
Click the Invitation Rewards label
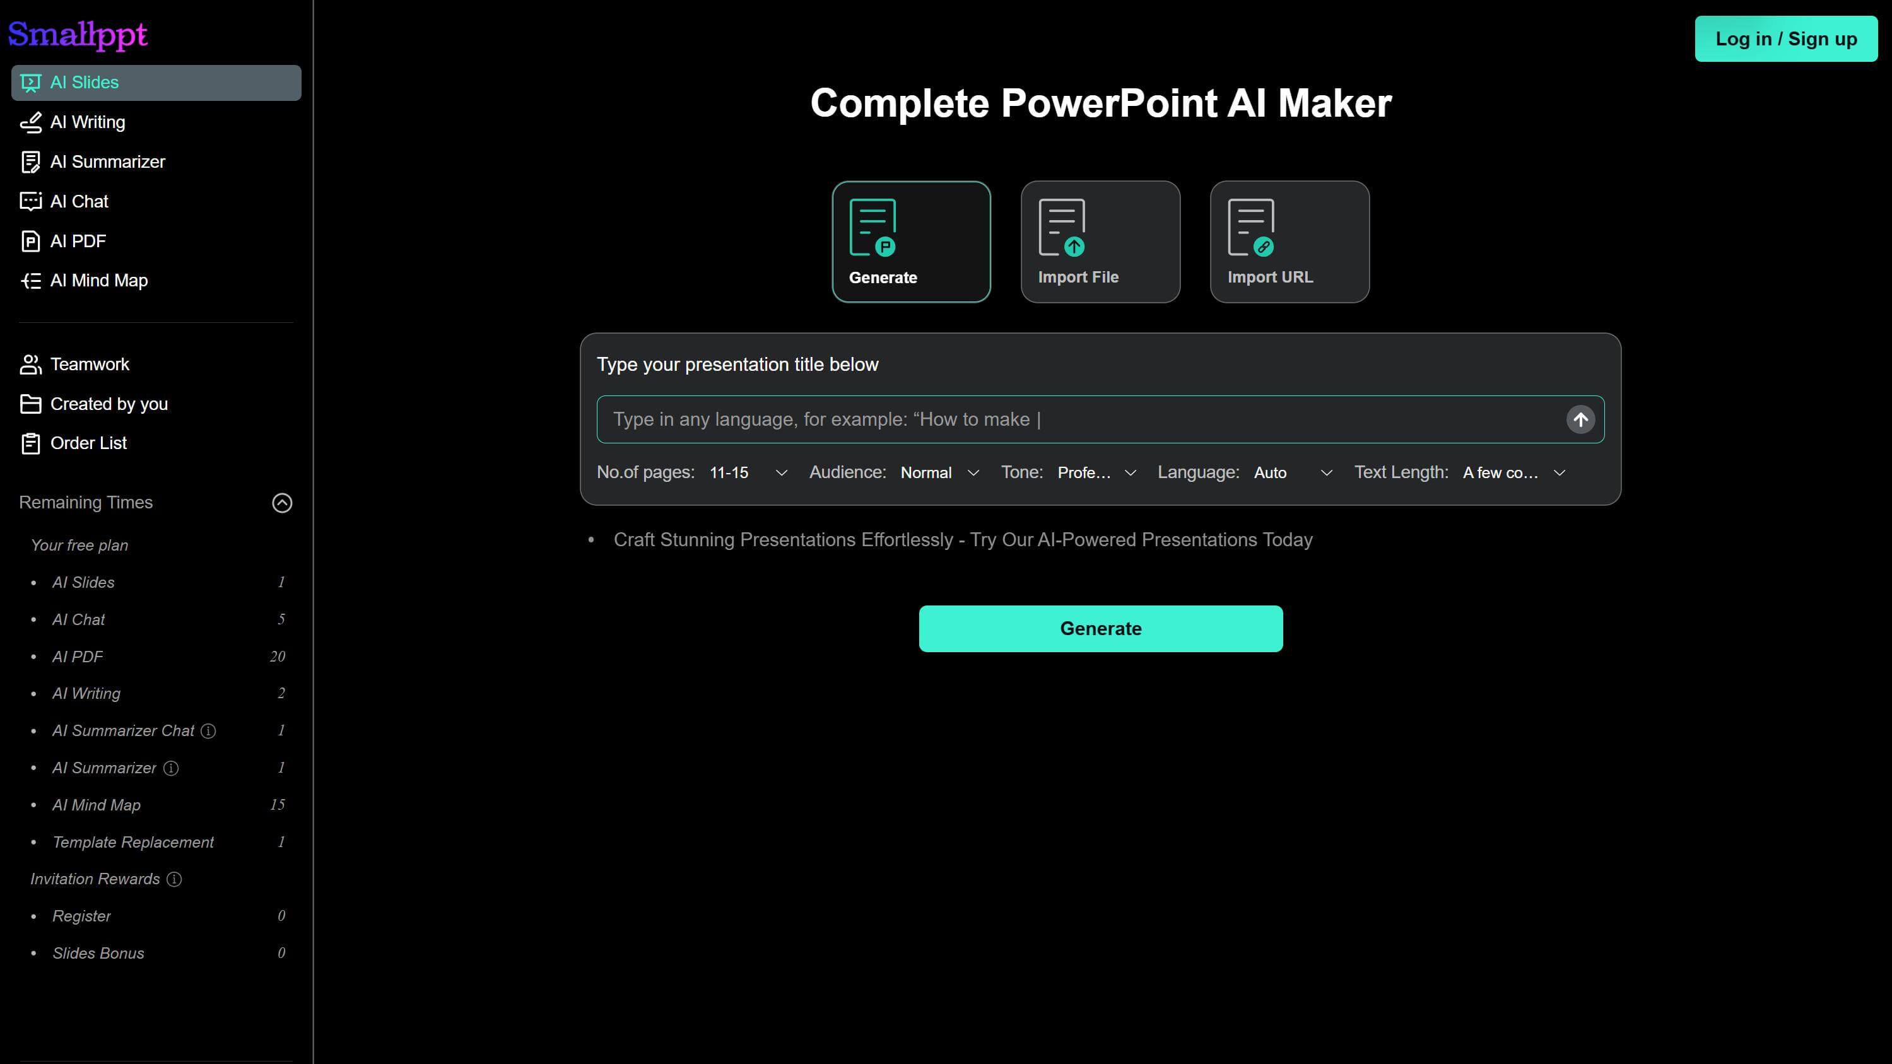[95, 880]
